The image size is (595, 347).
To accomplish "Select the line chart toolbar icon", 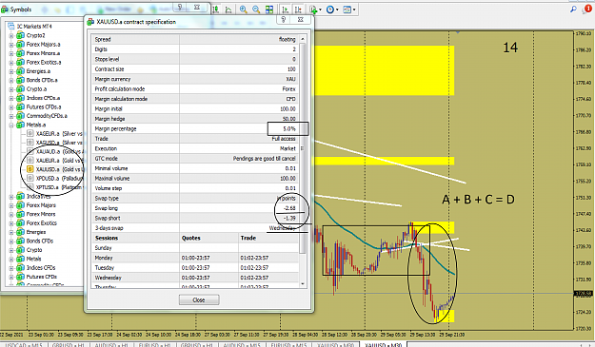I will point(228,10).
